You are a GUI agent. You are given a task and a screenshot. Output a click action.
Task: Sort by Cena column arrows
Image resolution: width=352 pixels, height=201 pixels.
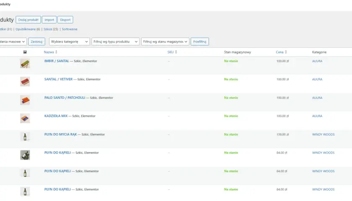point(286,52)
